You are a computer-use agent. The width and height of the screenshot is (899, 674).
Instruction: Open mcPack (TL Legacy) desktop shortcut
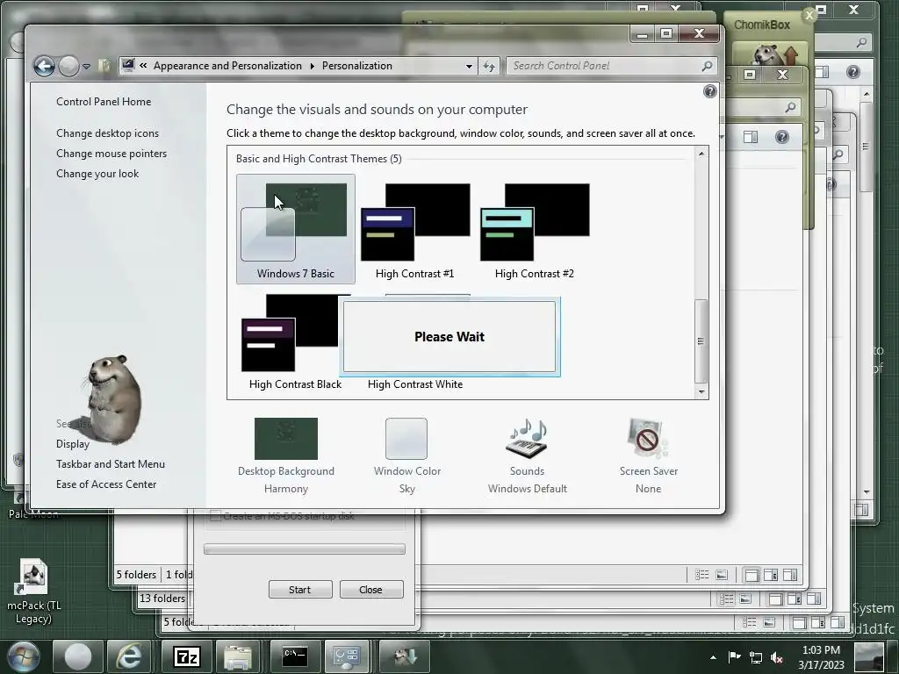[x=33, y=592]
